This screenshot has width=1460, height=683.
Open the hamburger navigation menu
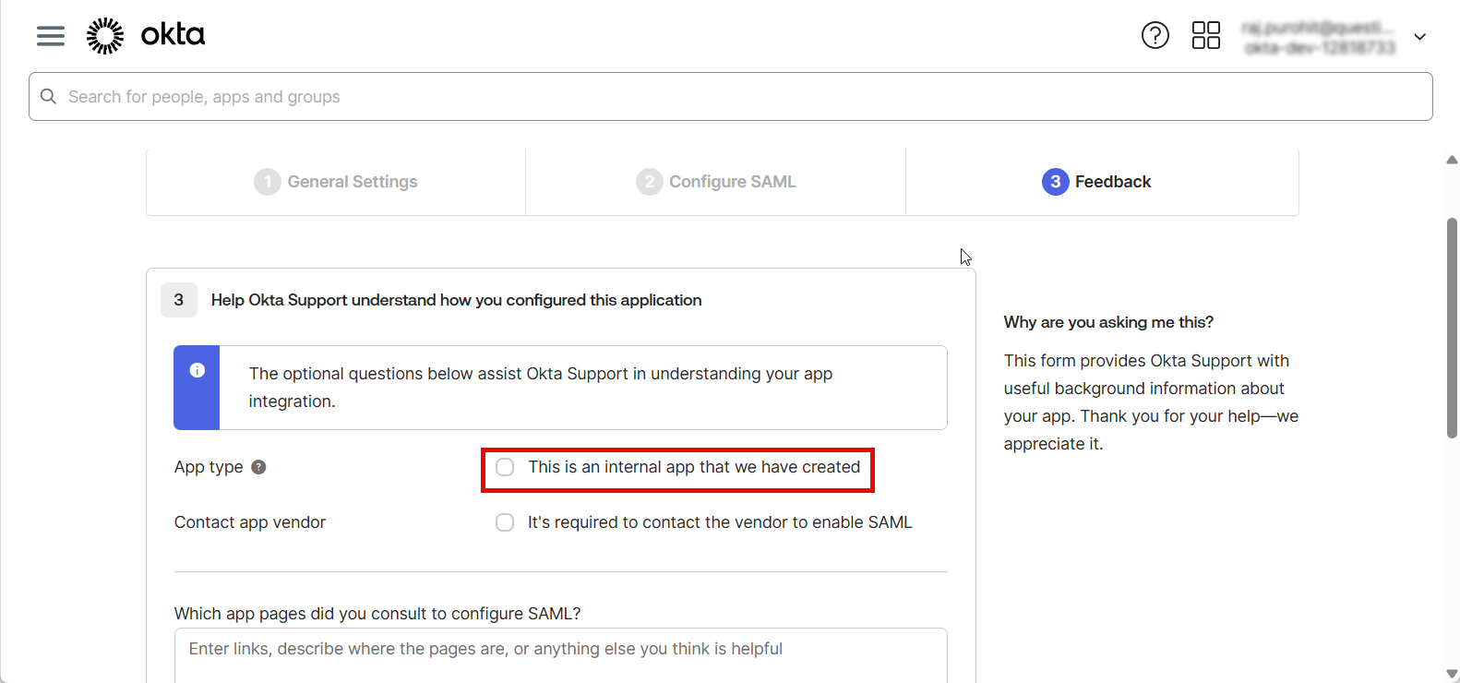coord(51,36)
